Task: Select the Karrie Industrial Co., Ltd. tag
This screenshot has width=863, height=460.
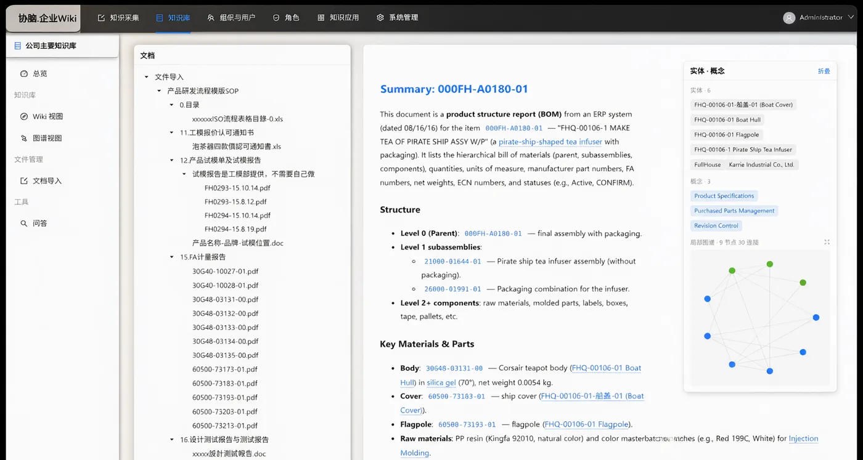Action: coord(761,164)
